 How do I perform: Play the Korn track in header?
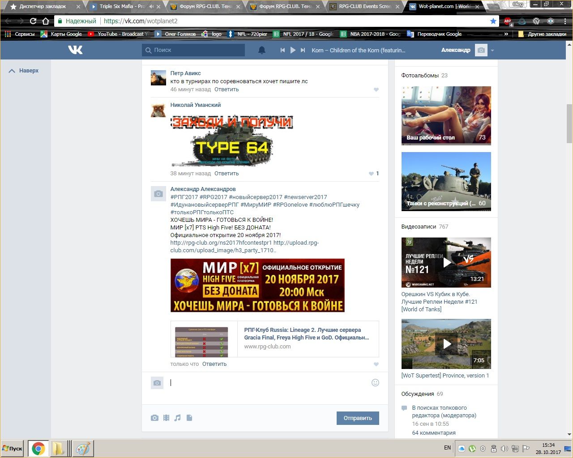click(x=293, y=50)
